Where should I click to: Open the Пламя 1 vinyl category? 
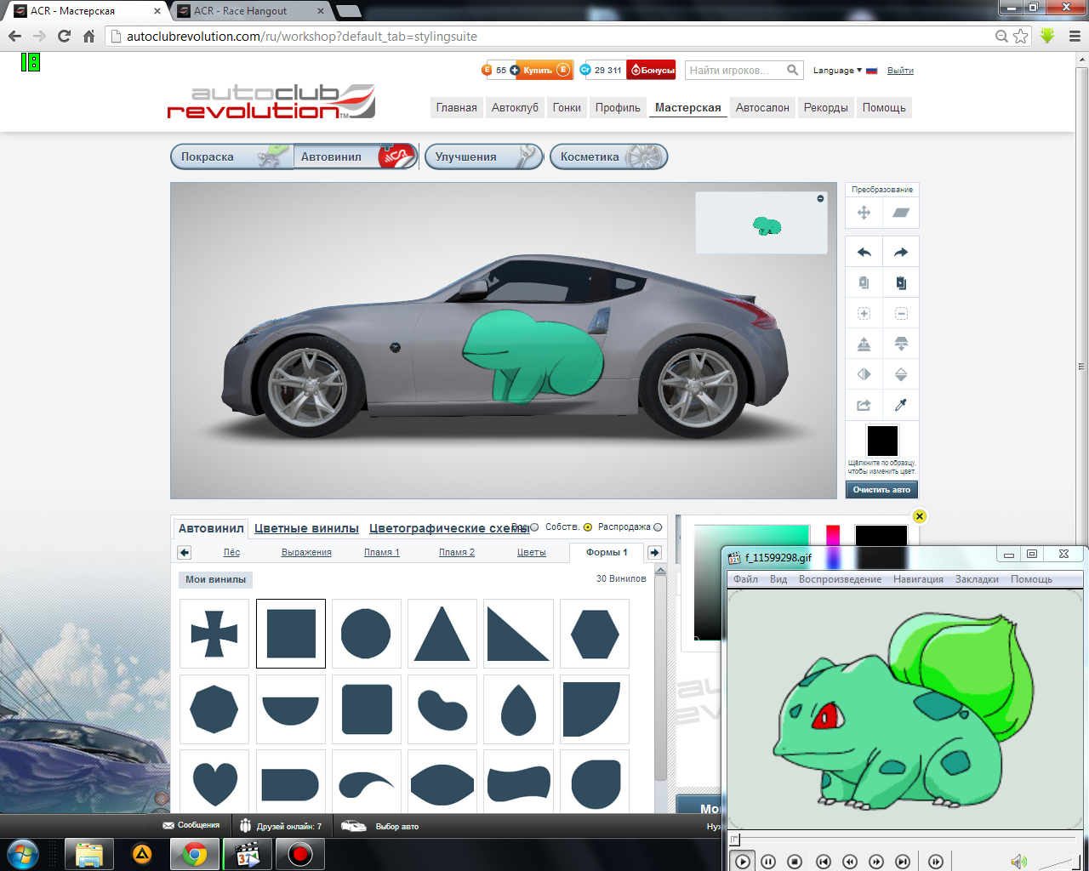tap(381, 553)
